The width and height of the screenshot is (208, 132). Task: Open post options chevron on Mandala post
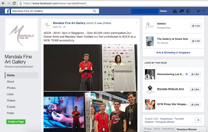click(136, 22)
